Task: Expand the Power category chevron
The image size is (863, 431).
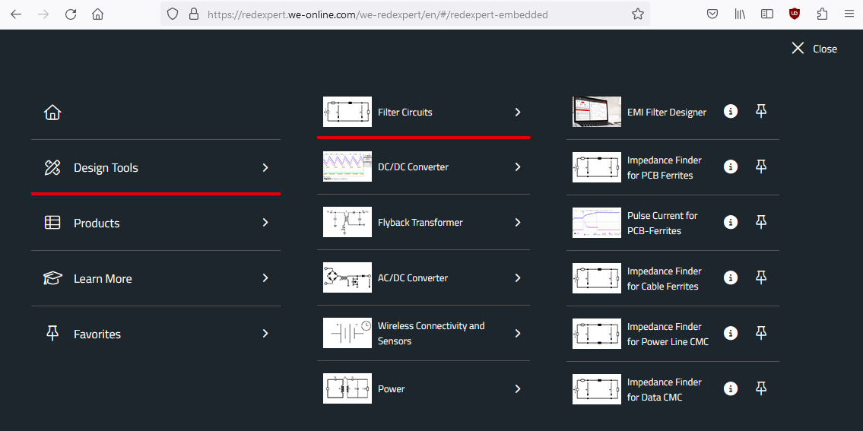Action: [517, 388]
